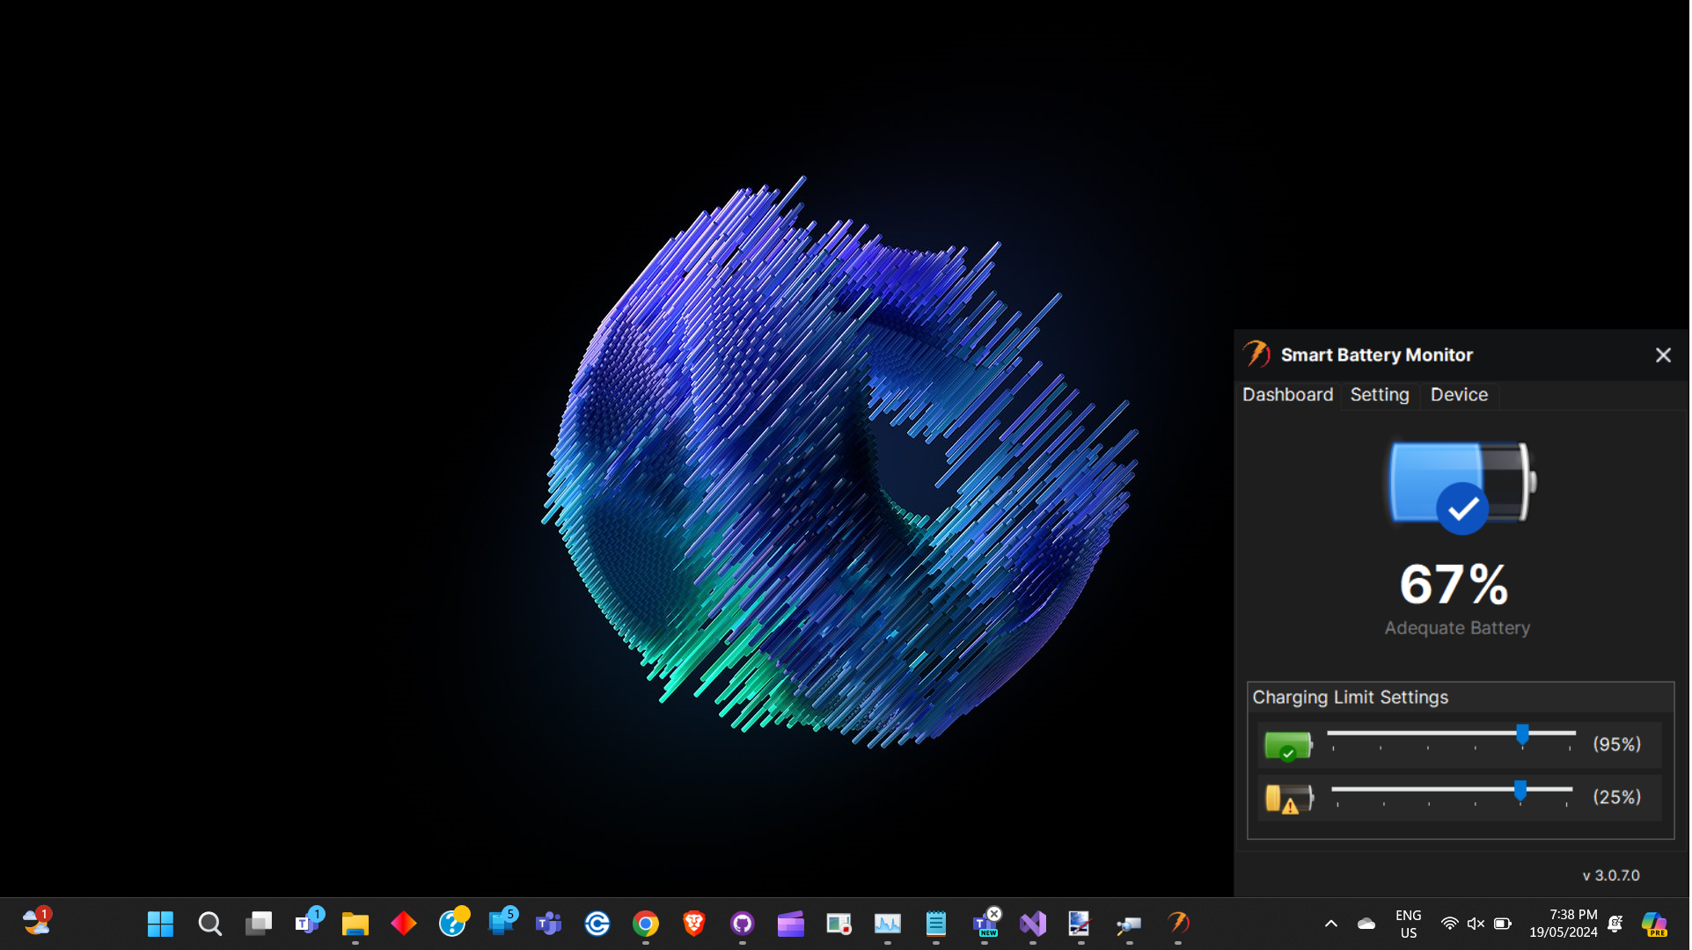
Task: Launch GitHub Desktop from the taskbar
Action: pyautogui.click(x=742, y=924)
